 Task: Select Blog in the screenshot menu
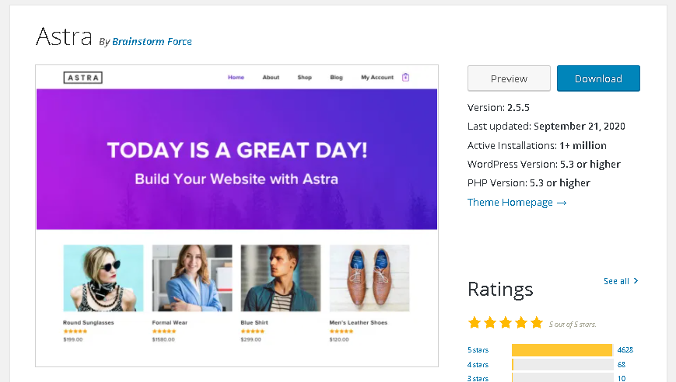[x=336, y=78]
